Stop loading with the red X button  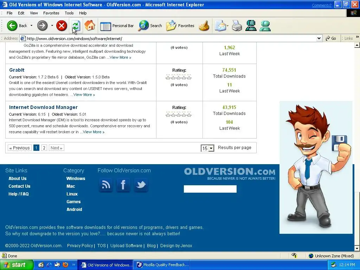[62, 25]
